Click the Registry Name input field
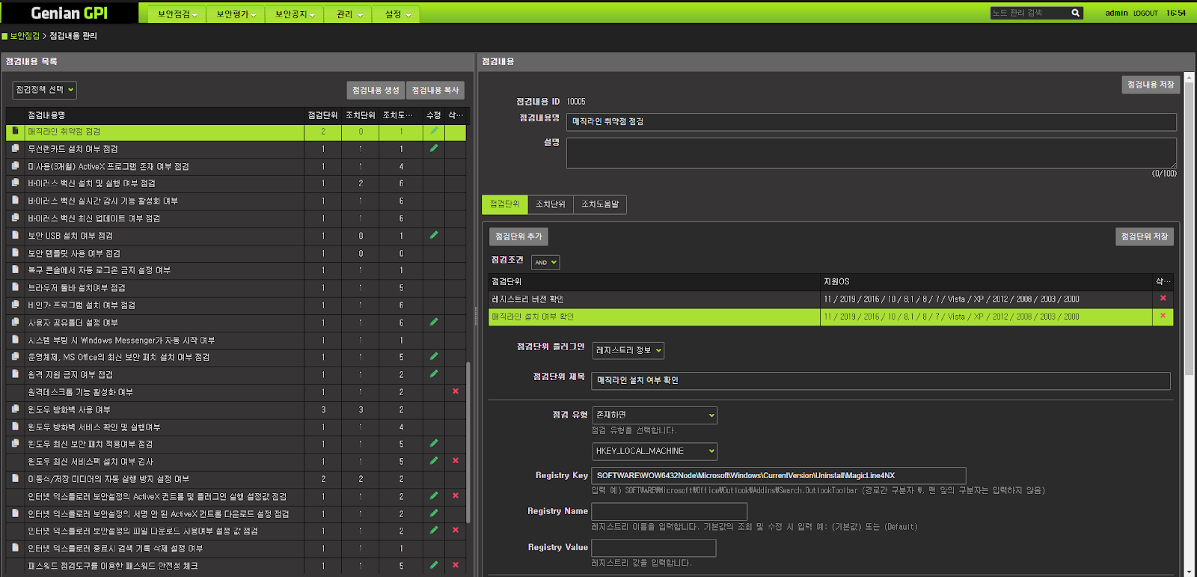 point(669,512)
